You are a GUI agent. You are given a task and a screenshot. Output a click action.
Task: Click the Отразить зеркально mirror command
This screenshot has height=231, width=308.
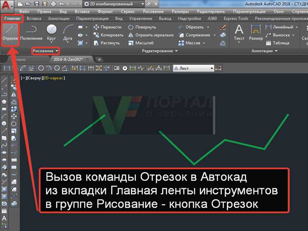tap(151, 35)
